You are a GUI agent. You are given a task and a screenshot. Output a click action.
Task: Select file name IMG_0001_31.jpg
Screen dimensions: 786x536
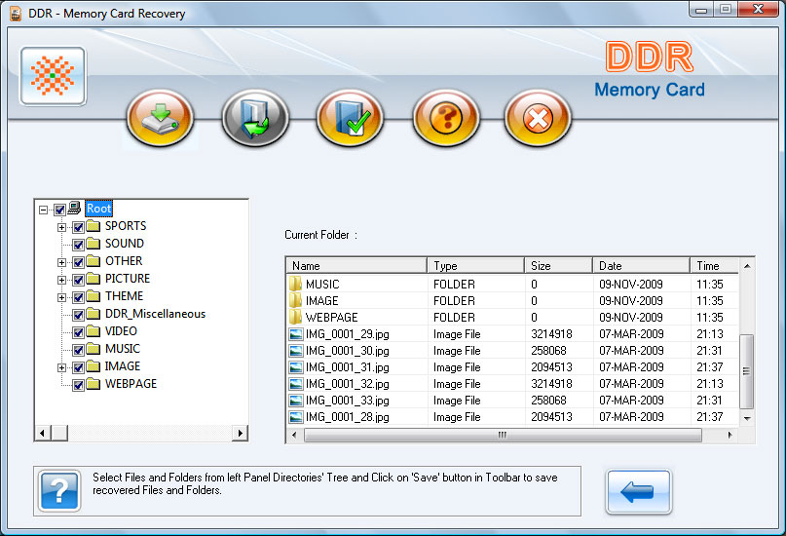pos(348,367)
